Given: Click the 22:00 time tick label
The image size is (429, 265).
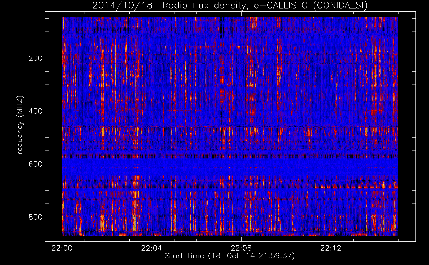Looking at the screenshot, I should point(62,248).
